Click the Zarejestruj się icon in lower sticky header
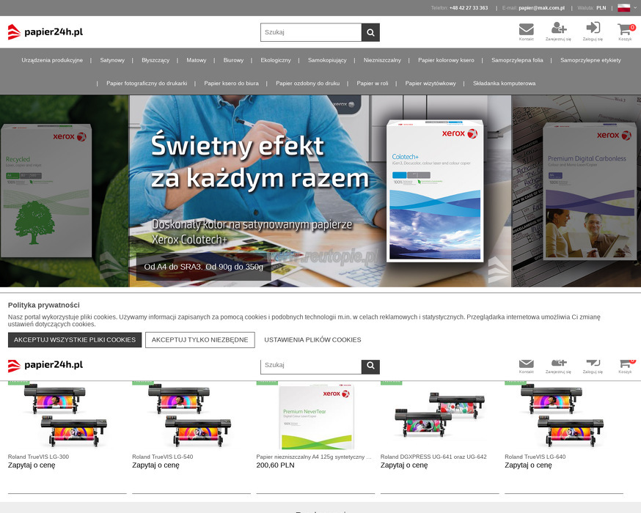641x513 pixels. pyautogui.click(x=558, y=366)
